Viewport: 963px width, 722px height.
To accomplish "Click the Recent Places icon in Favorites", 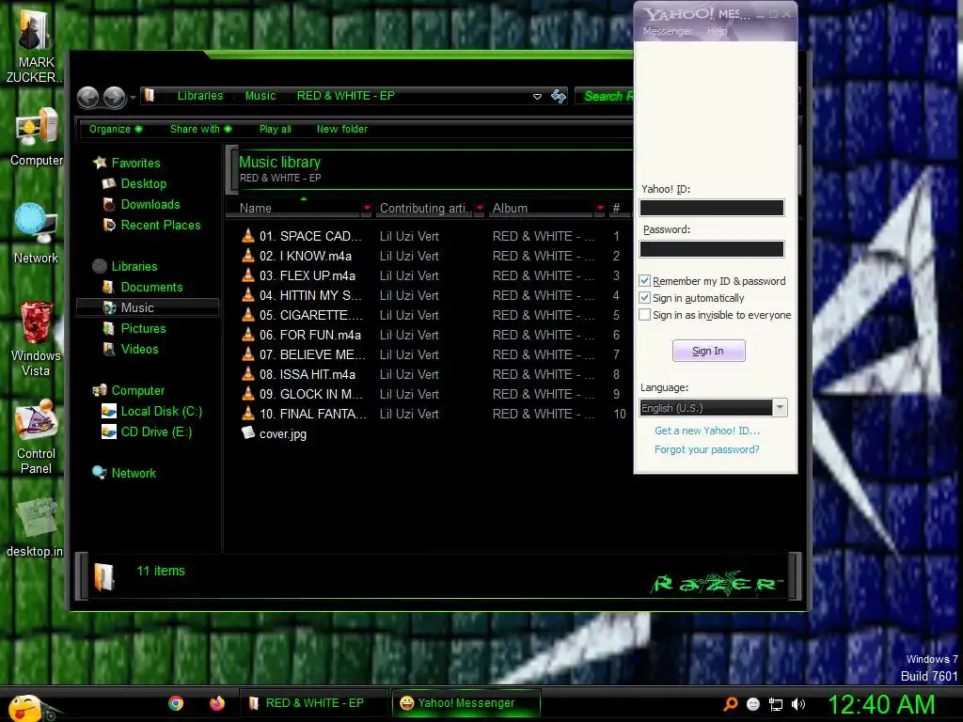I will click(x=109, y=225).
